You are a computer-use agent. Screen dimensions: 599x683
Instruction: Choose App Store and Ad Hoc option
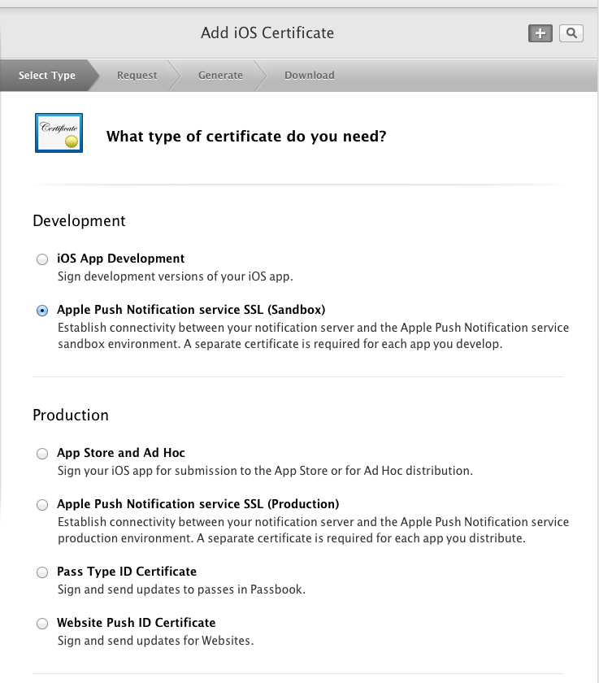(x=42, y=454)
